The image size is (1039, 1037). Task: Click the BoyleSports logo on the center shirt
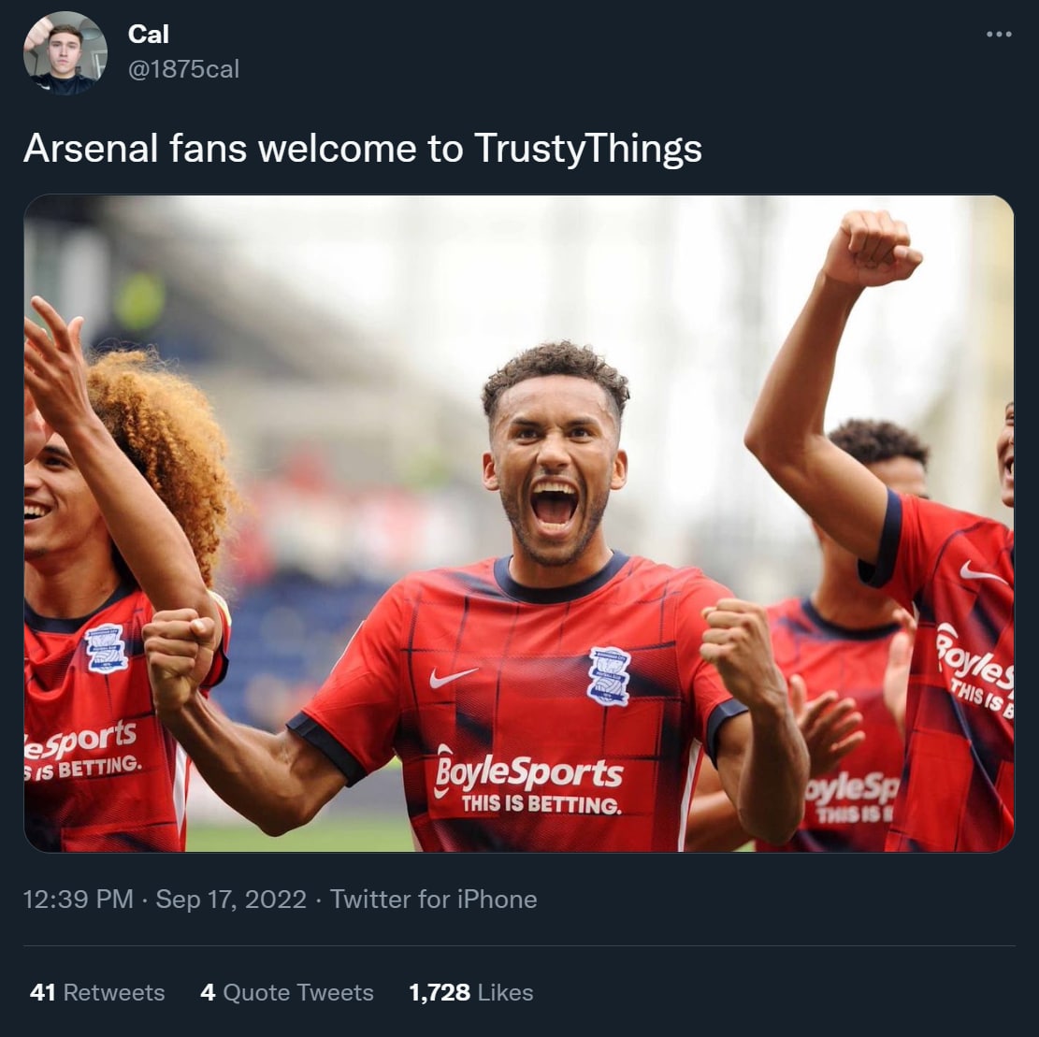[528, 774]
